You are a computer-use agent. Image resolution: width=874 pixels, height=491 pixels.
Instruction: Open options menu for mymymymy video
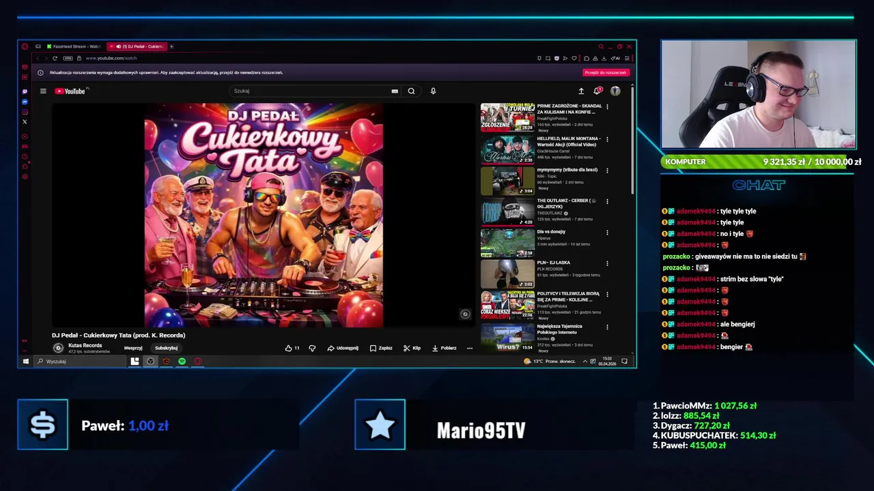[607, 170]
